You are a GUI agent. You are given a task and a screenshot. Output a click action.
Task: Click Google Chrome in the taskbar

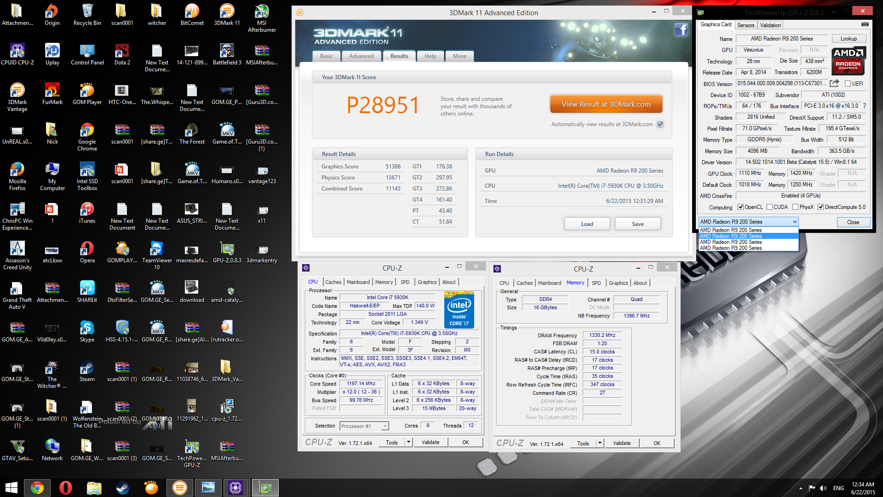[x=37, y=488]
